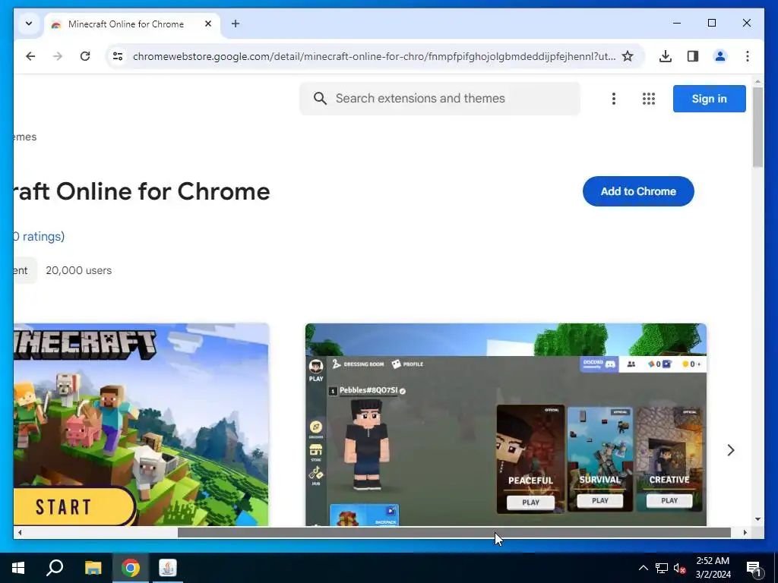The height and width of the screenshot is (583, 778).
Task: Bookmark this page with the star icon
Action: coord(627,56)
